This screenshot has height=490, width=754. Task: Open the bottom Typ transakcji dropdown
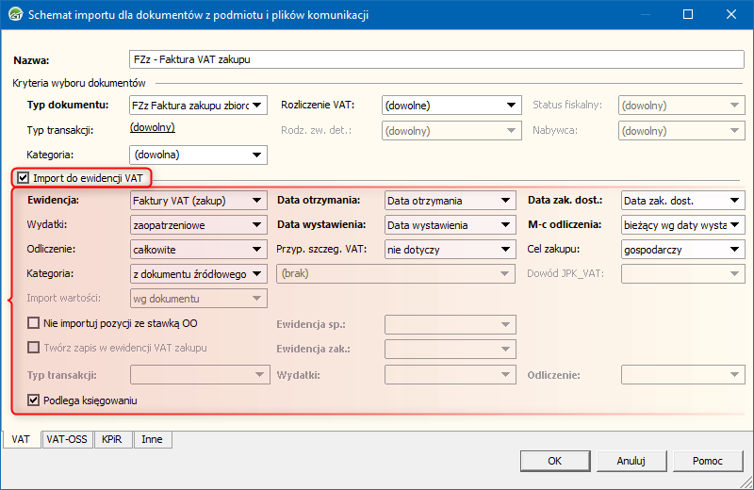click(200, 375)
